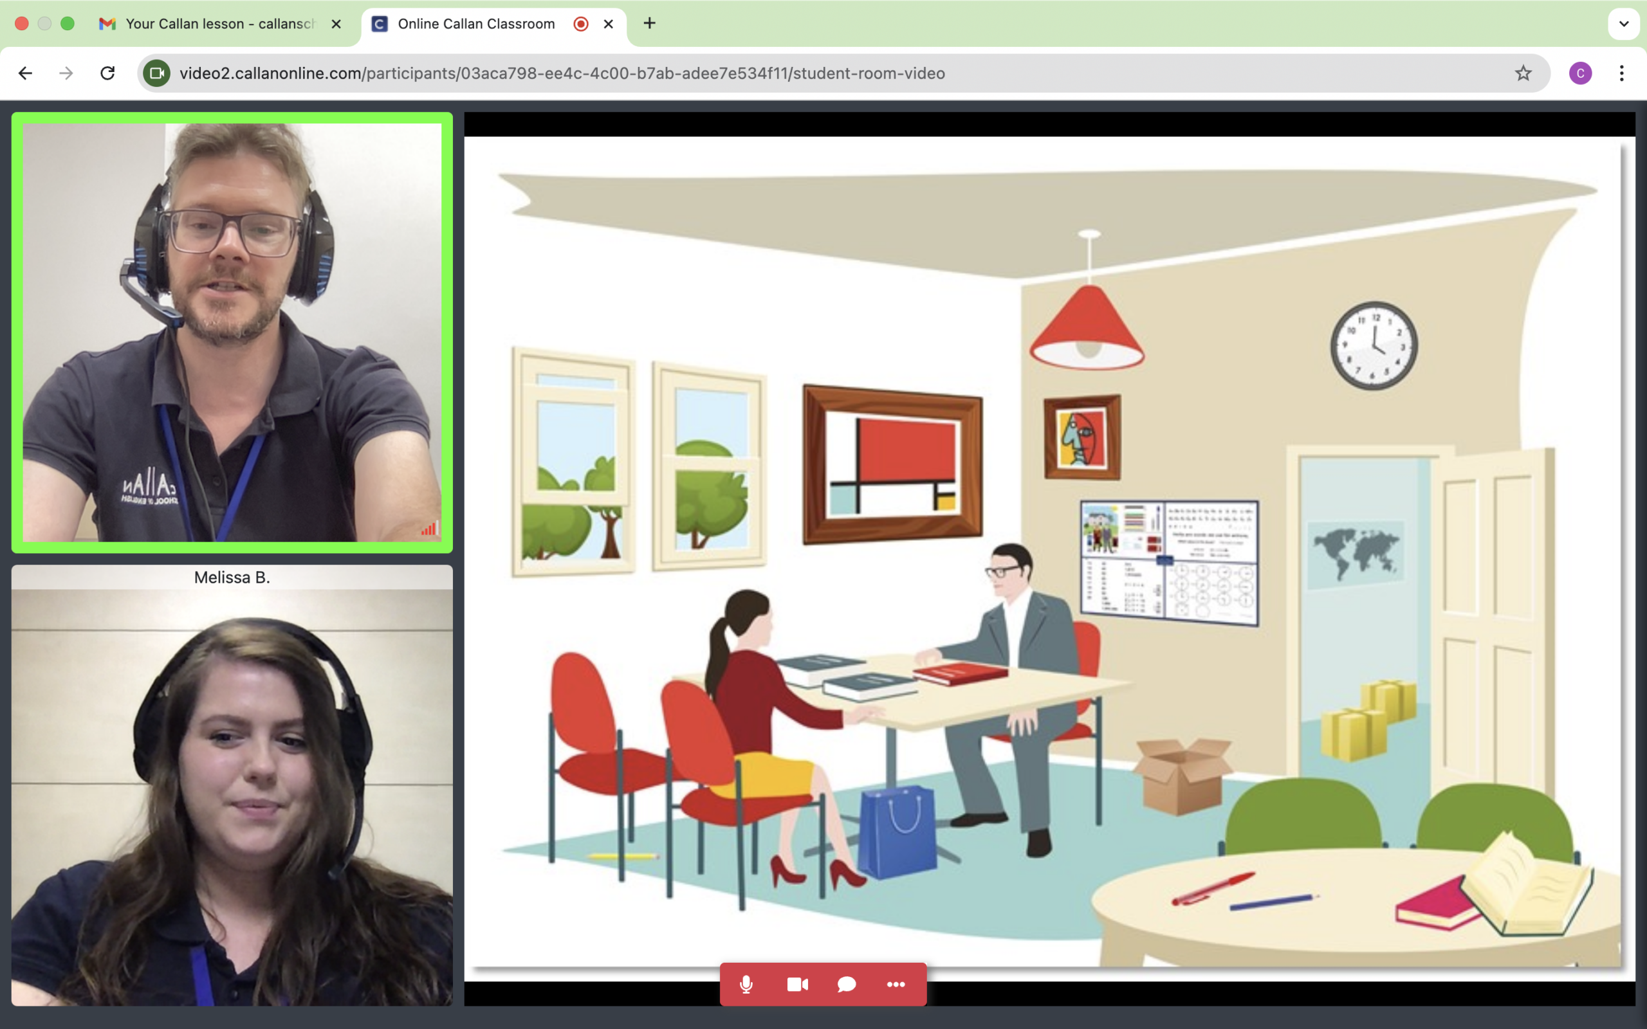The image size is (1647, 1029).
Task: Open a new browser tab
Action: click(649, 23)
